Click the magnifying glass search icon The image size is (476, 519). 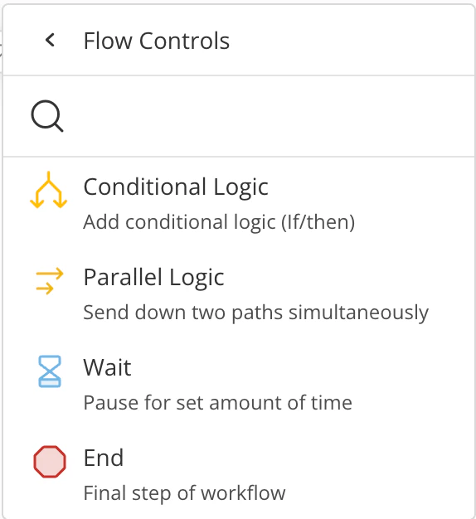point(47,116)
